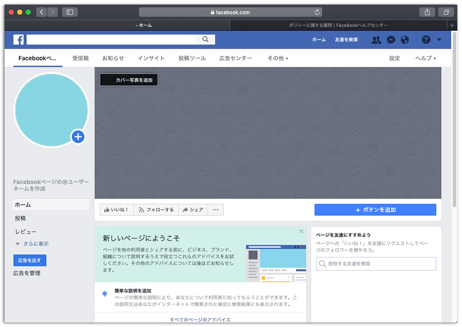The image size is (462, 327).
Task: Open the account menu chevron at top right
Action: [x=438, y=40]
